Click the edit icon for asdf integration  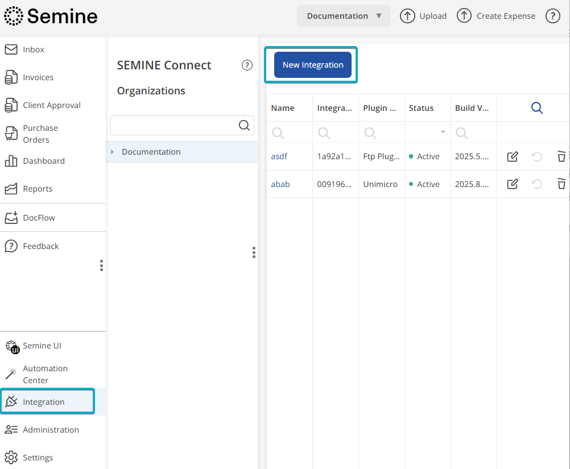(x=513, y=156)
